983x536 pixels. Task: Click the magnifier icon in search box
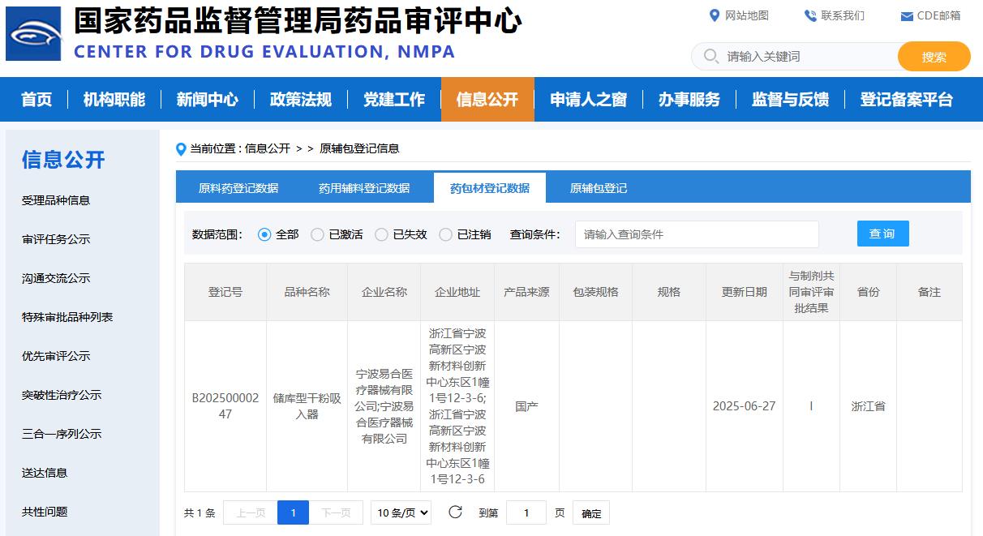point(711,56)
